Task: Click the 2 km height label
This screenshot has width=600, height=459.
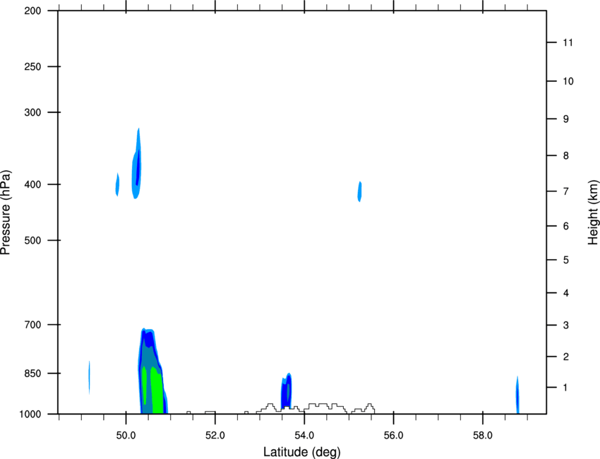Action: click(x=566, y=357)
